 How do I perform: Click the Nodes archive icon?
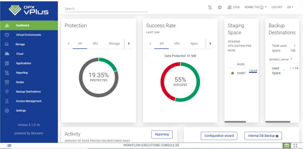(7, 82)
